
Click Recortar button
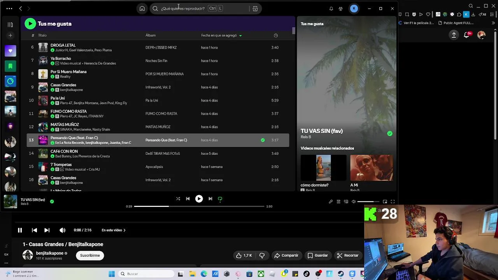[x=348, y=255]
